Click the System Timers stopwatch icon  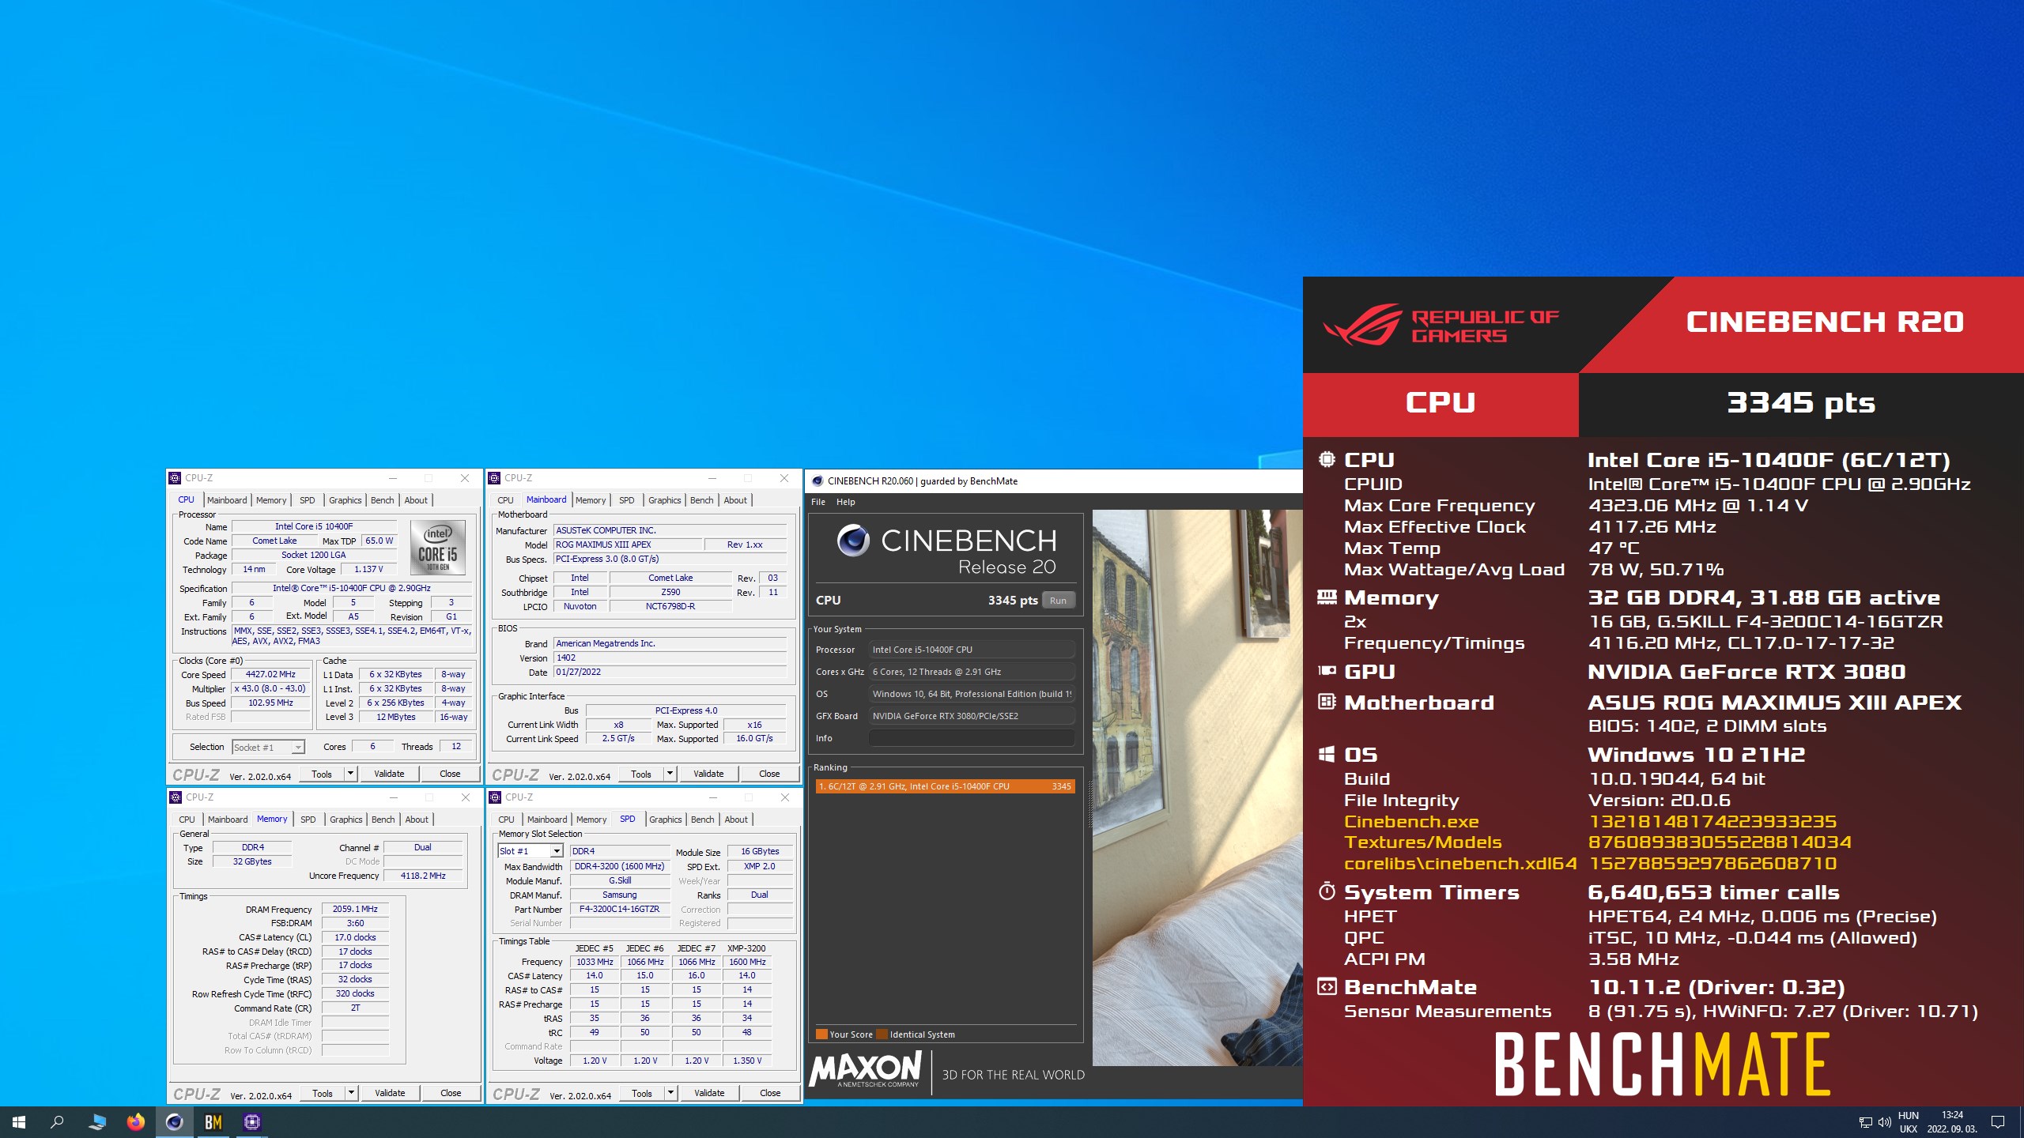click(1327, 891)
